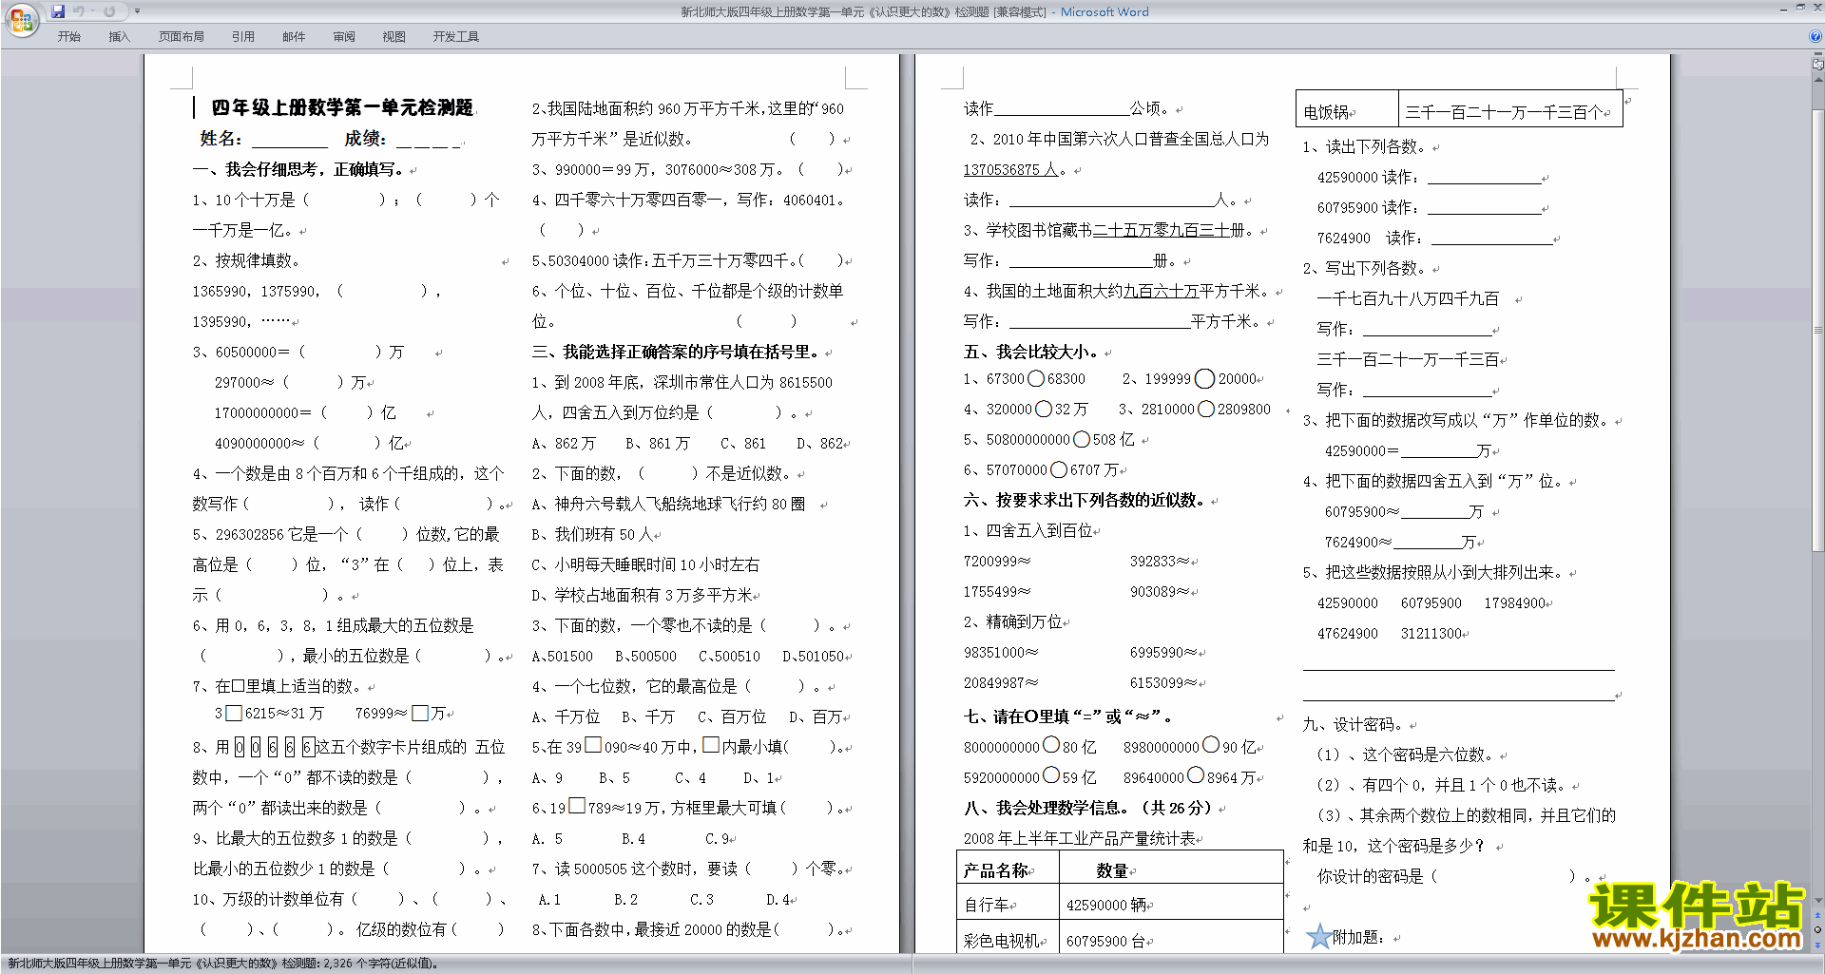The height and width of the screenshot is (974, 1825).
Task: Click the table header cell 产品名称
Action: (1008, 869)
